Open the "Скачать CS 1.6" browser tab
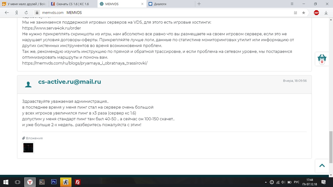The width and height of the screenshot is (333, 187). pos(73,4)
